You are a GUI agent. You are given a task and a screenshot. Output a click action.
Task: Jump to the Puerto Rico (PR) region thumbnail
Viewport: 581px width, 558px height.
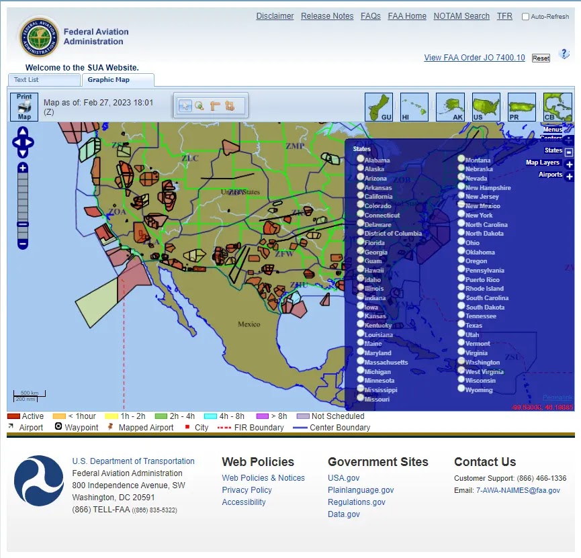pyautogui.click(x=522, y=107)
